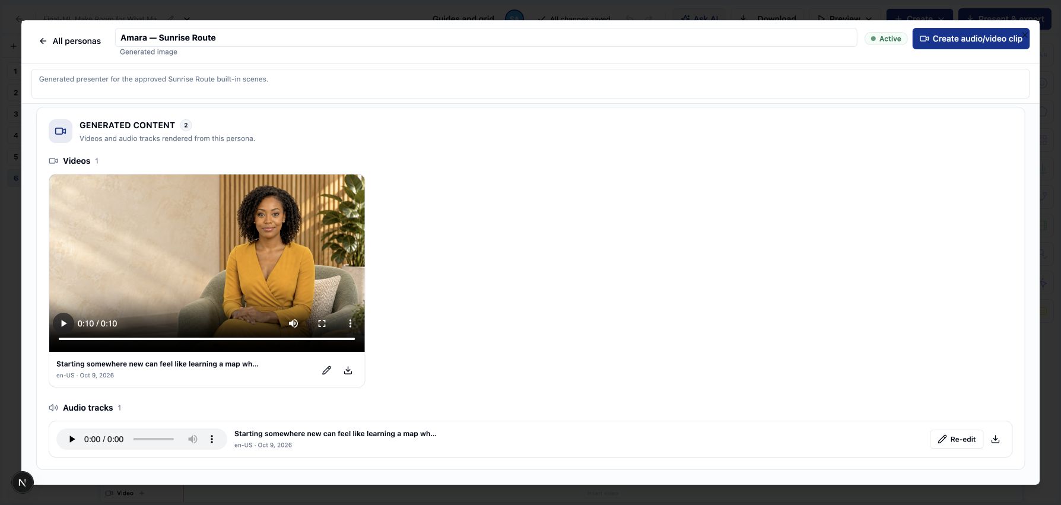This screenshot has height=505, width=1061.
Task: Open the audio player more options menu
Action: 212,439
